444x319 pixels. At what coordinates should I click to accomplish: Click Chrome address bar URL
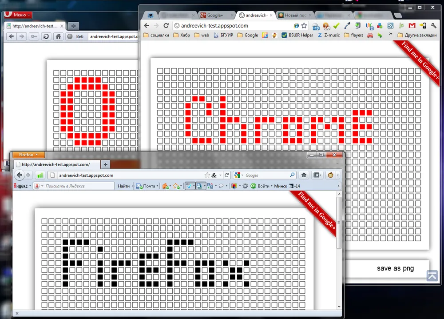(x=214, y=26)
